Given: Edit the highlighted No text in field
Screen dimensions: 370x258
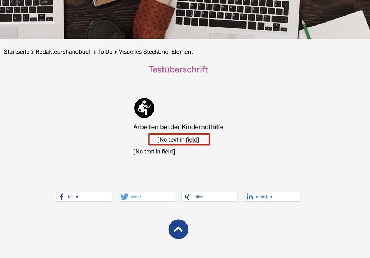Looking at the screenshot, I should (179, 139).
